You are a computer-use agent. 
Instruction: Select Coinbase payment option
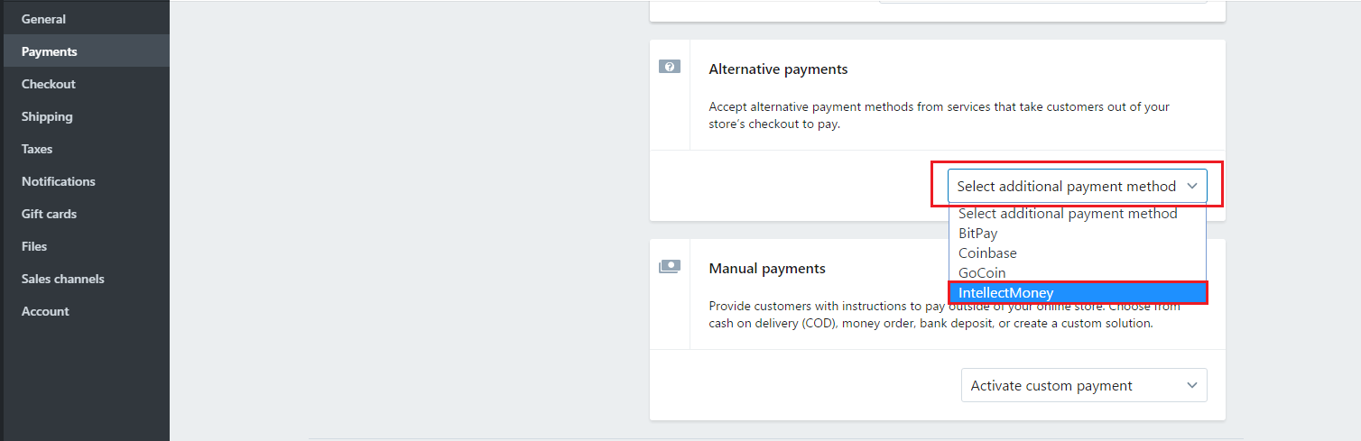[987, 253]
